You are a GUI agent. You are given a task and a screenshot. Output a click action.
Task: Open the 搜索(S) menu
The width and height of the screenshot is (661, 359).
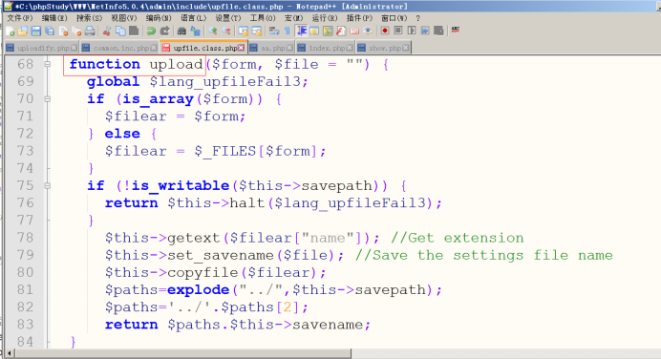(x=89, y=18)
